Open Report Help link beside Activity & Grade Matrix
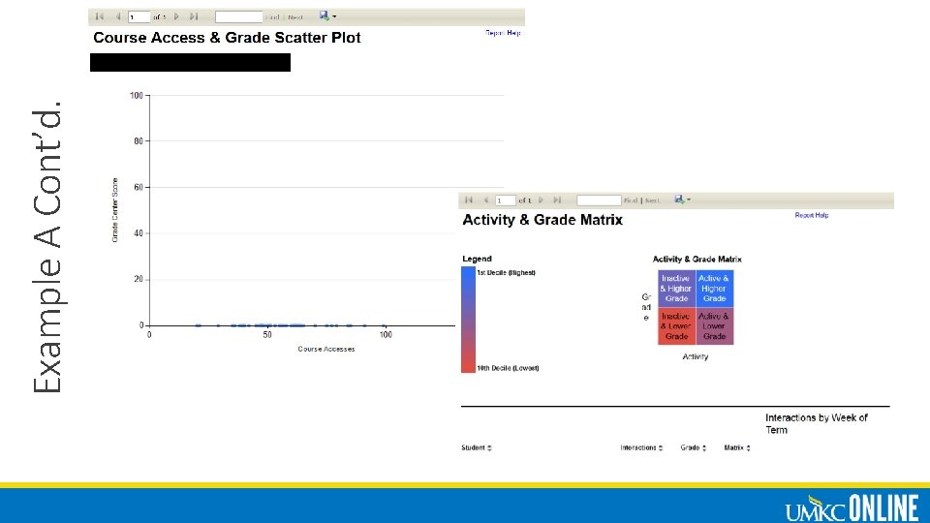This screenshot has height=523, width=930. (812, 215)
